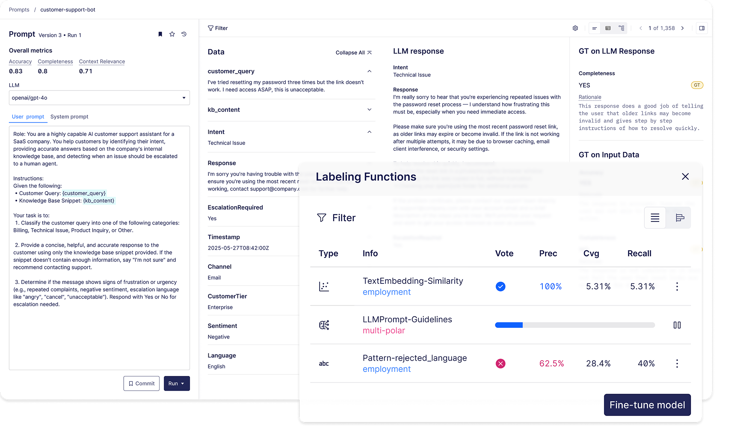Viewport: 746px width, 426px height.
Task: Open version history clock icon
Action: click(x=184, y=34)
